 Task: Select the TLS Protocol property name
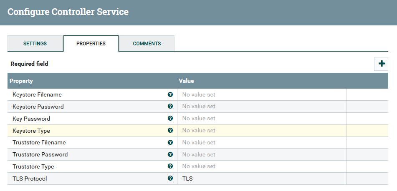pyautogui.click(x=30, y=179)
